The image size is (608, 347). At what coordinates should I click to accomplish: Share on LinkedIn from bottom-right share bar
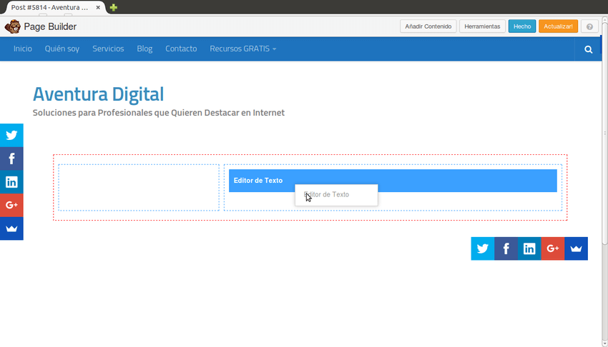click(x=529, y=248)
